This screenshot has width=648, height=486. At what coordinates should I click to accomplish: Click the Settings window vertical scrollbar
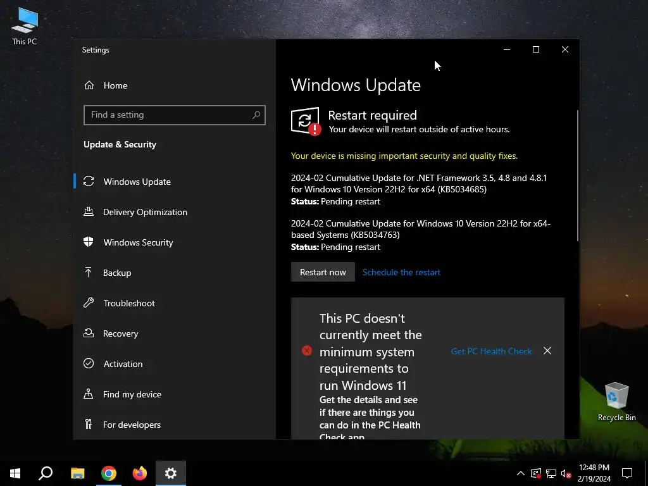[577, 176]
